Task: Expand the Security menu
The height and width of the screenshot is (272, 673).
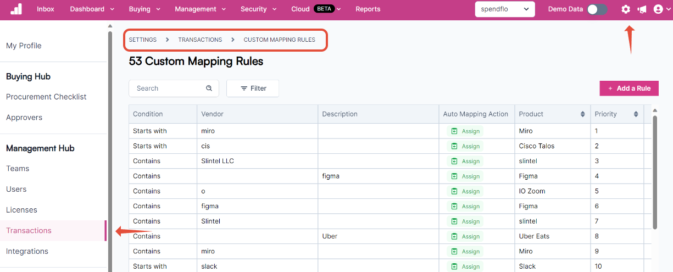Action: click(259, 9)
